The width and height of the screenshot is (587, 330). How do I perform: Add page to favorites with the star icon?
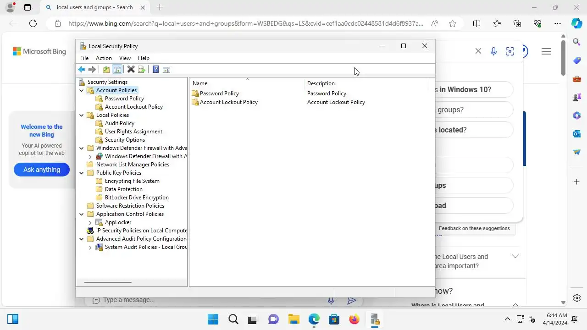point(453,23)
